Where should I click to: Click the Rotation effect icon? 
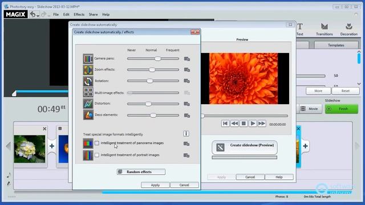pyautogui.click(x=88, y=81)
